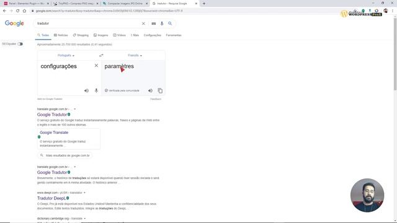Open the second Google Tradutor result
This screenshot has width=397, height=223.
click(52, 172)
